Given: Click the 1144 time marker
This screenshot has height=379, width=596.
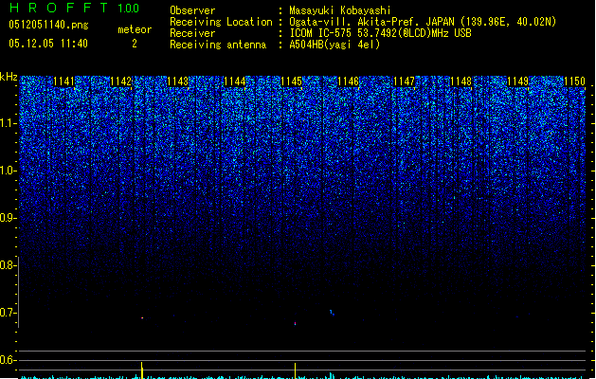Looking at the screenshot, I should [x=235, y=81].
